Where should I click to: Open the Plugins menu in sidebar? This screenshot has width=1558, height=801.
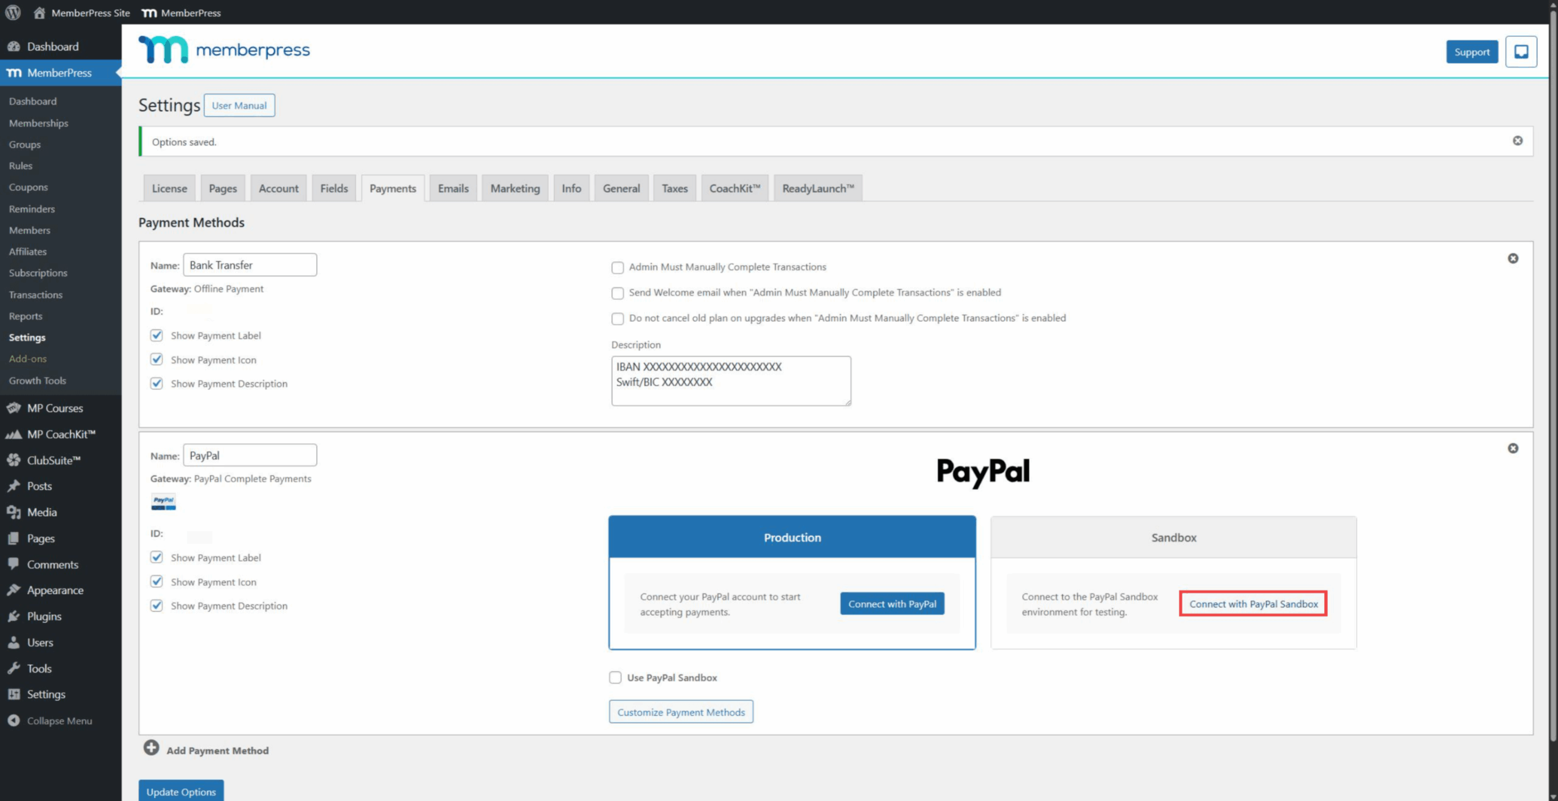(x=43, y=615)
